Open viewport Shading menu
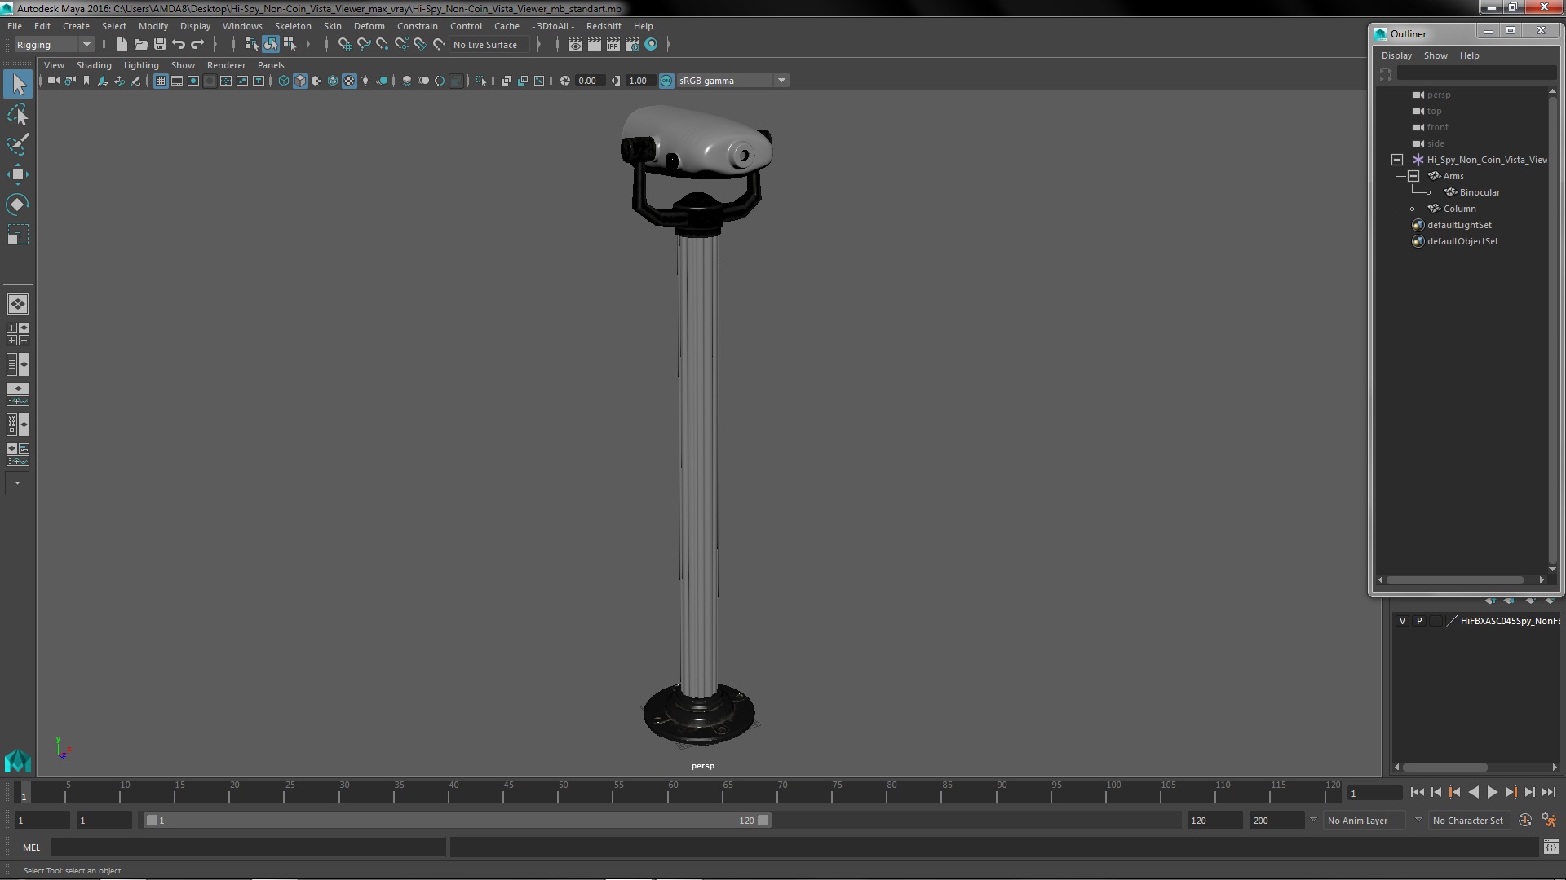Viewport: 1566px width, 880px height. coord(94,65)
